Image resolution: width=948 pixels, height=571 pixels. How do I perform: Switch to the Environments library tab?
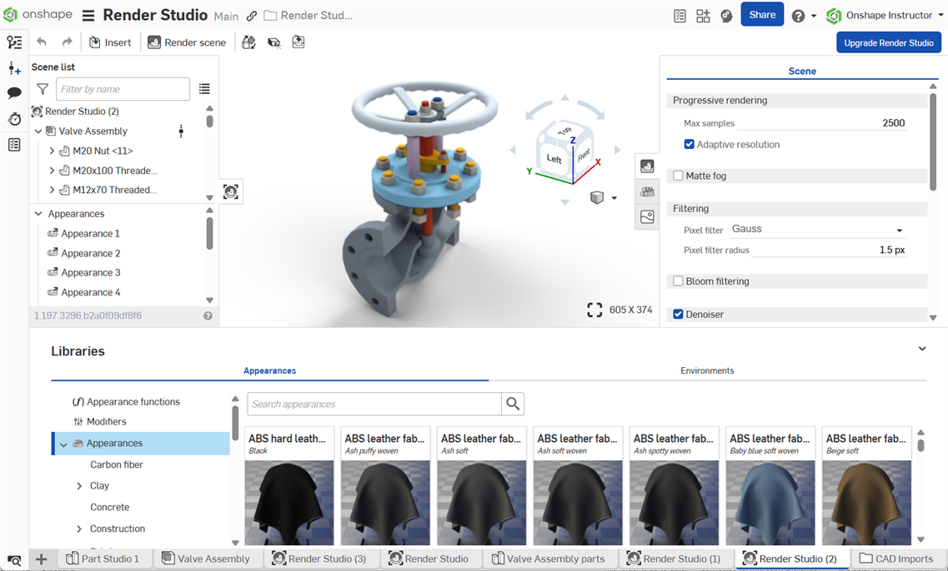pyautogui.click(x=707, y=370)
